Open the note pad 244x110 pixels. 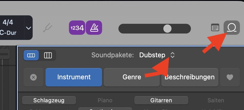pos(215,28)
